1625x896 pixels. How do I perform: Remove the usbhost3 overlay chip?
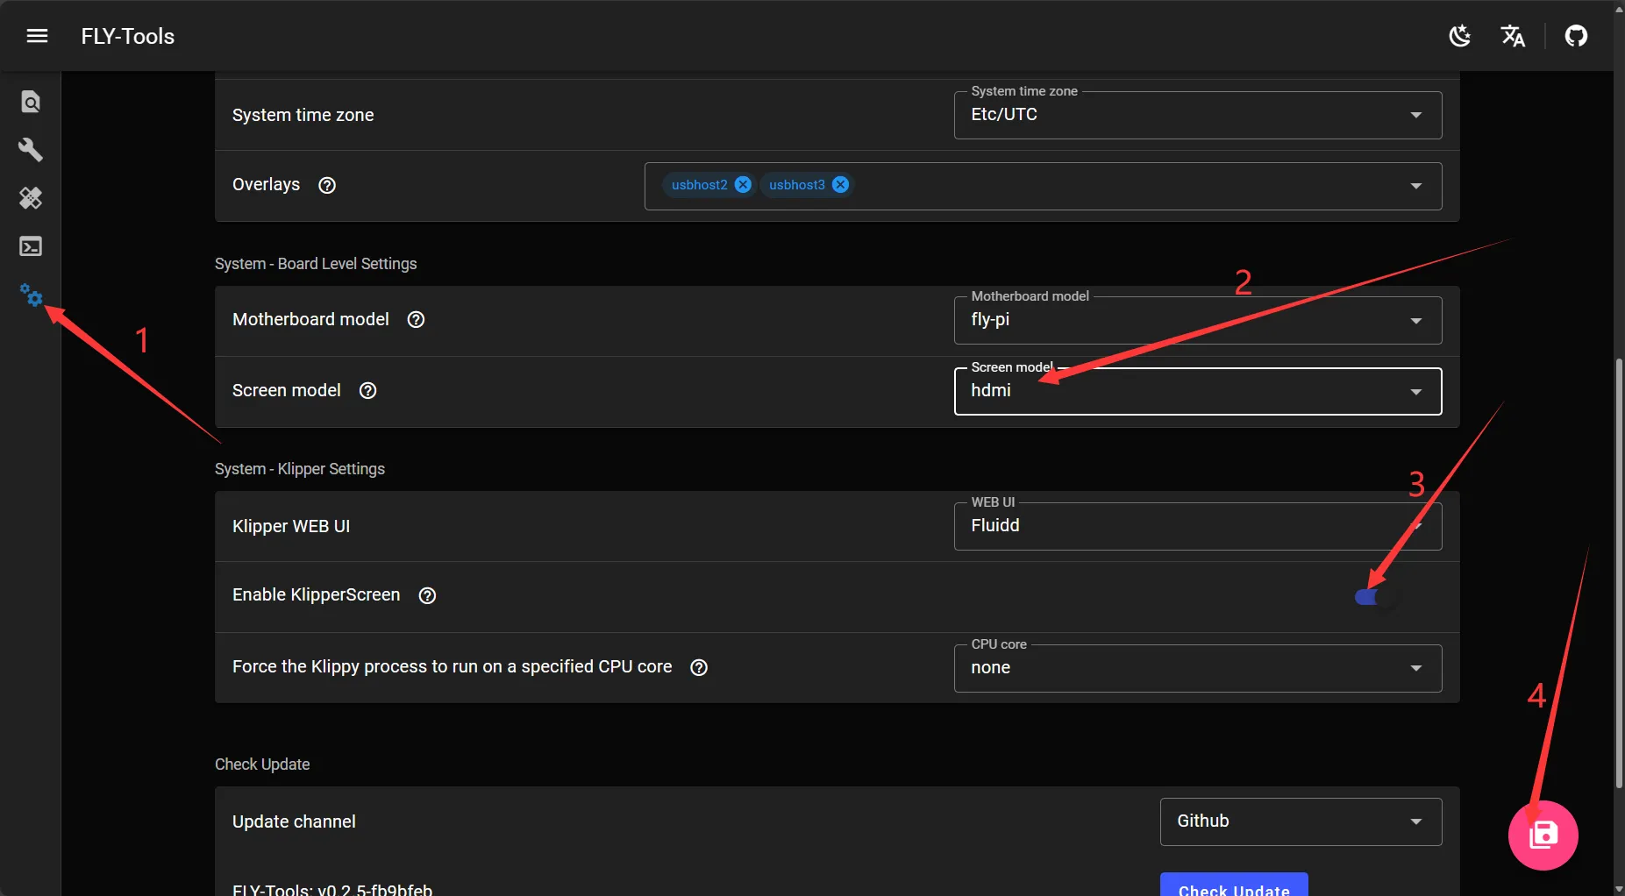pyautogui.click(x=840, y=184)
